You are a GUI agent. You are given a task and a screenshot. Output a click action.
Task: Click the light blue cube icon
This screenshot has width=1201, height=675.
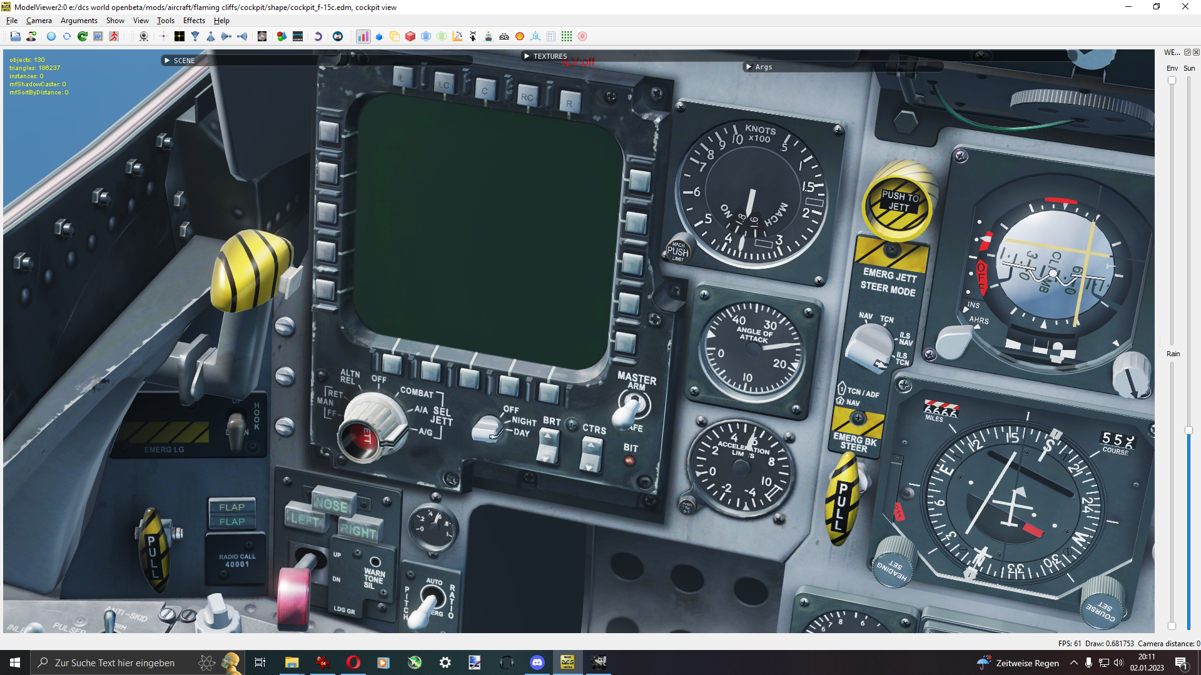coord(426,36)
